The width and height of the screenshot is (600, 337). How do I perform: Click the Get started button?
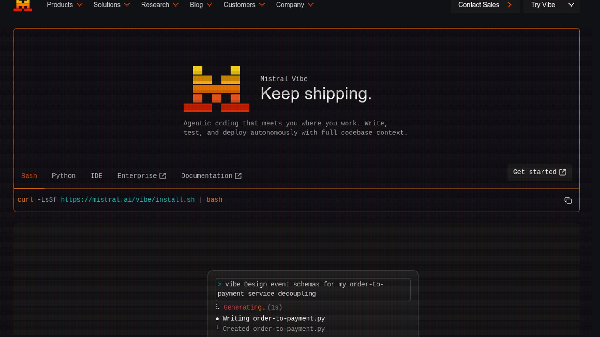(x=540, y=172)
